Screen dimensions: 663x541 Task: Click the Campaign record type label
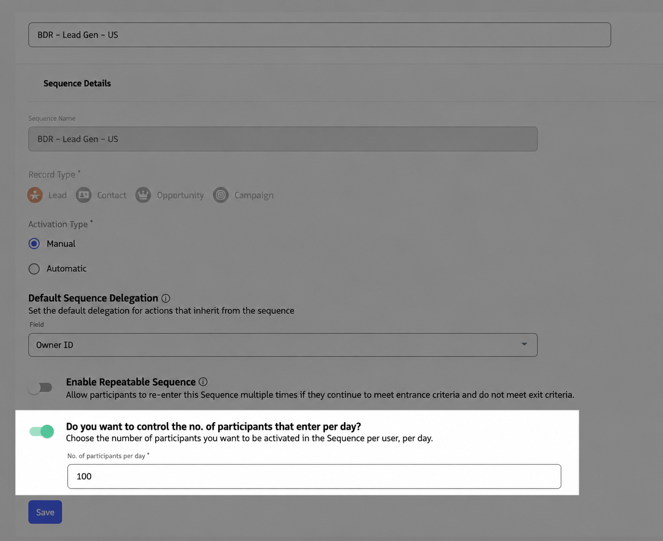point(254,195)
